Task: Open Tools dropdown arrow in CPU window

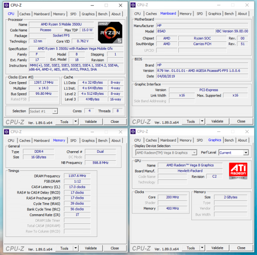Action: pyautogui.click(x=75, y=122)
